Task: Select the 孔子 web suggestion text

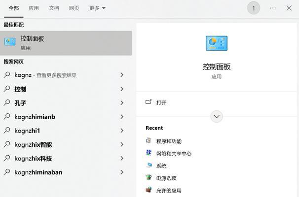Action: click(x=20, y=103)
